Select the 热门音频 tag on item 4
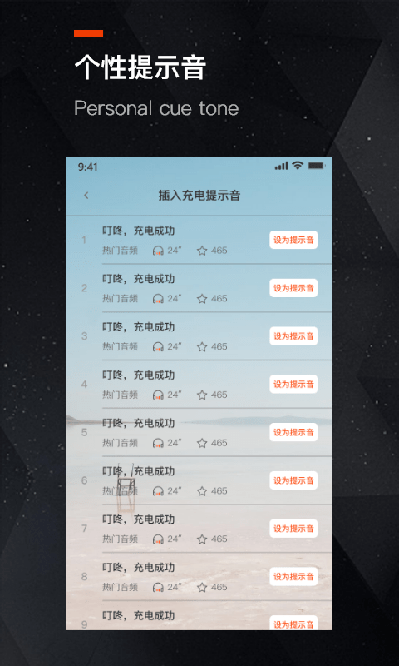This screenshot has width=399, height=666. coord(120,395)
